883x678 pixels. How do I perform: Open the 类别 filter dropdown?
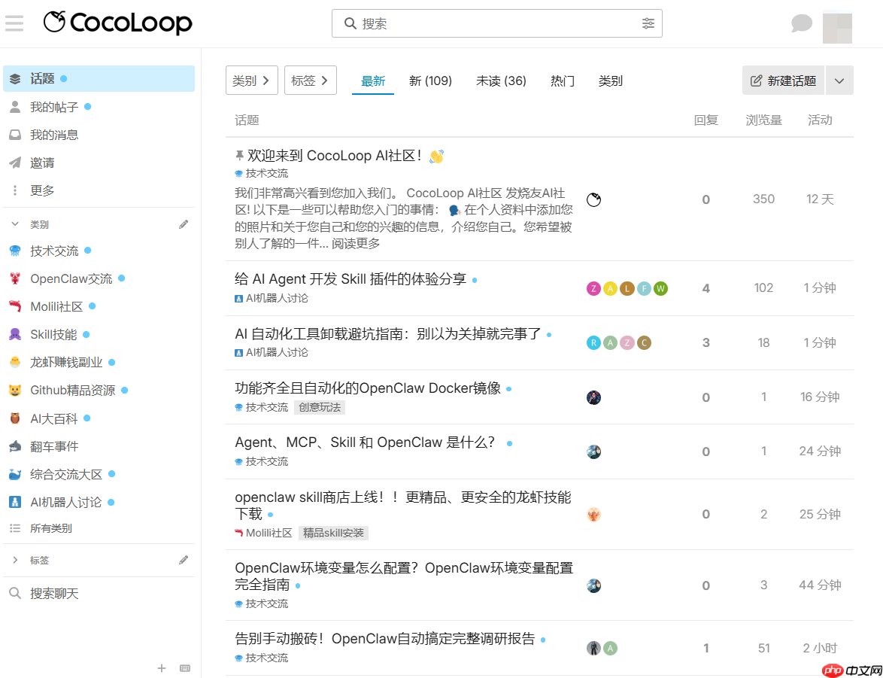coord(251,80)
